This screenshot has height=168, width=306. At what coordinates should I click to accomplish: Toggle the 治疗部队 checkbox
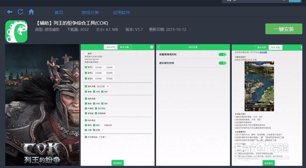tap(96, 109)
